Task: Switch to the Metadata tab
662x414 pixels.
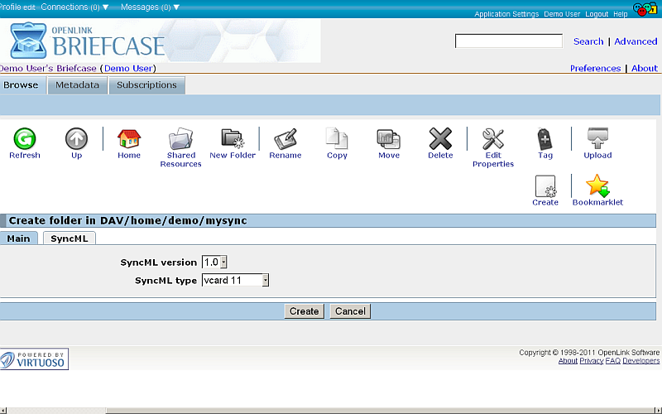Action: (78, 85)
